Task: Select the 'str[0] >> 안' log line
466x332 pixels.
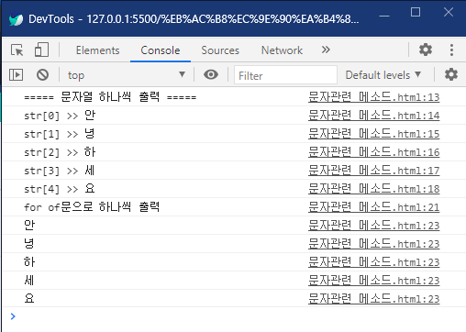Action: (60, 116)
